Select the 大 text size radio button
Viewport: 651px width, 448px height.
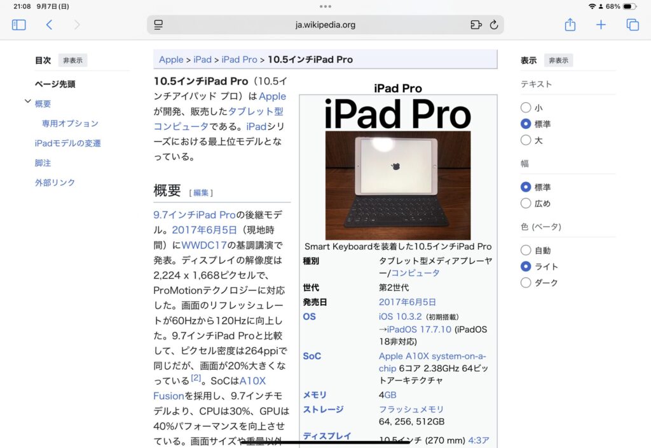(x=526, y=140)
